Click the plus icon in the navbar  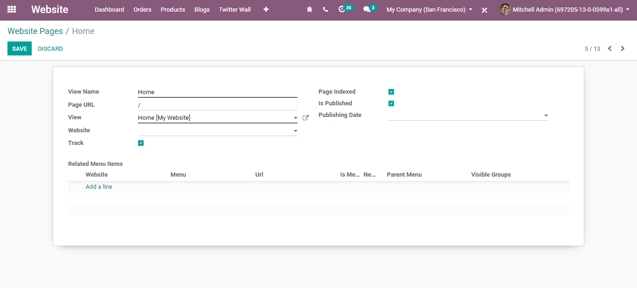click(266, 9)
